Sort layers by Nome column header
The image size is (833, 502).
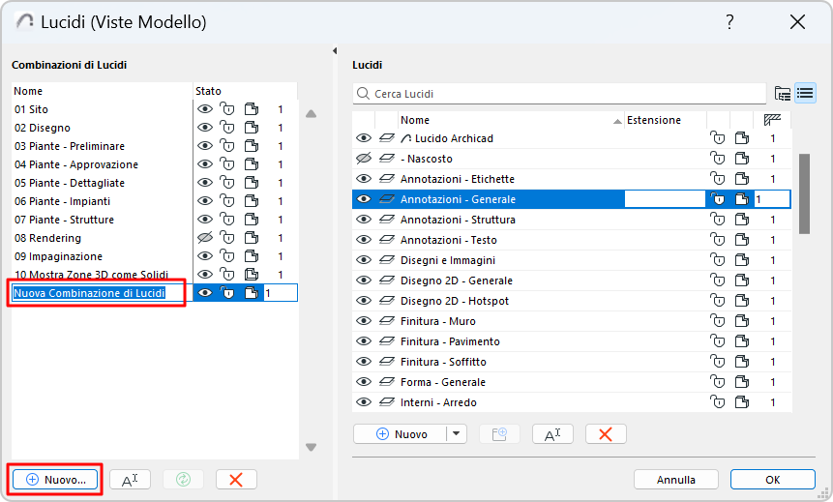pyautogui.click(x=503, y=120)
